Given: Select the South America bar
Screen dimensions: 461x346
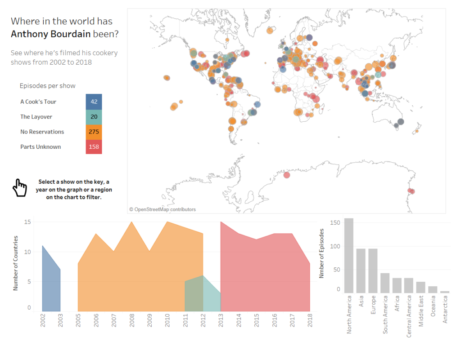Looking at the screenshot, I should pyautogui.click(x=385, y=283).
